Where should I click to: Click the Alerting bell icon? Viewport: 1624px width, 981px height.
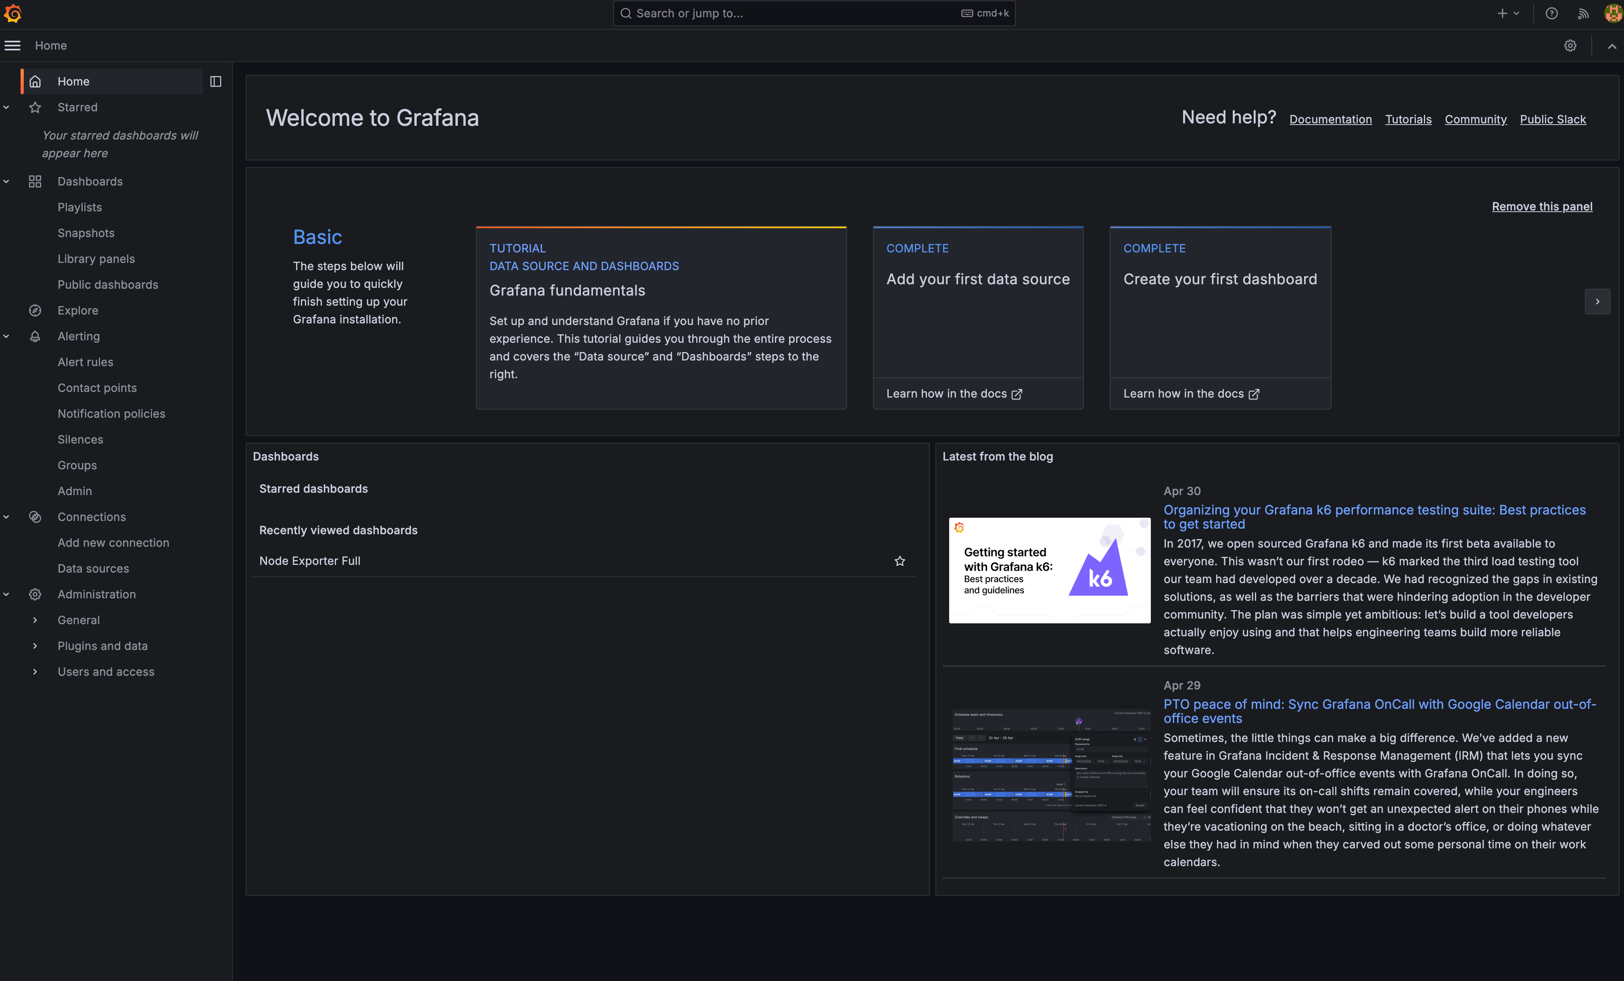(x=35, y=336)
